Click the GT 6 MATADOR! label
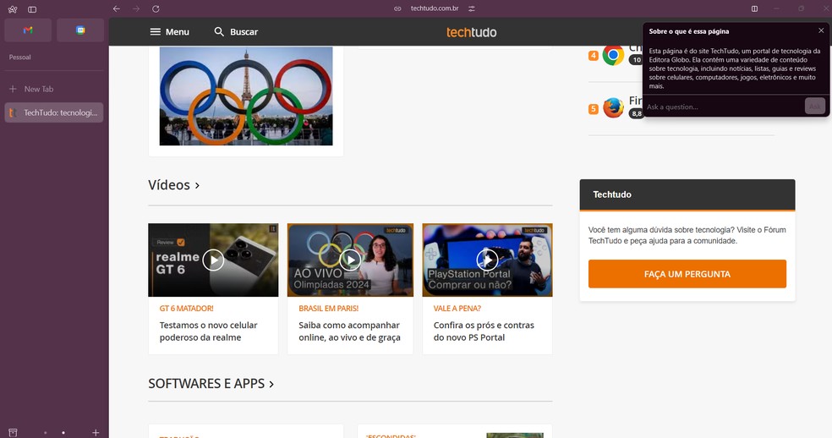The image size is (832, 438). pos(186,309)
